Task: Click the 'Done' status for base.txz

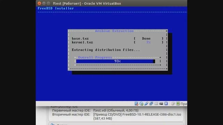Action: tap(146, 39)
